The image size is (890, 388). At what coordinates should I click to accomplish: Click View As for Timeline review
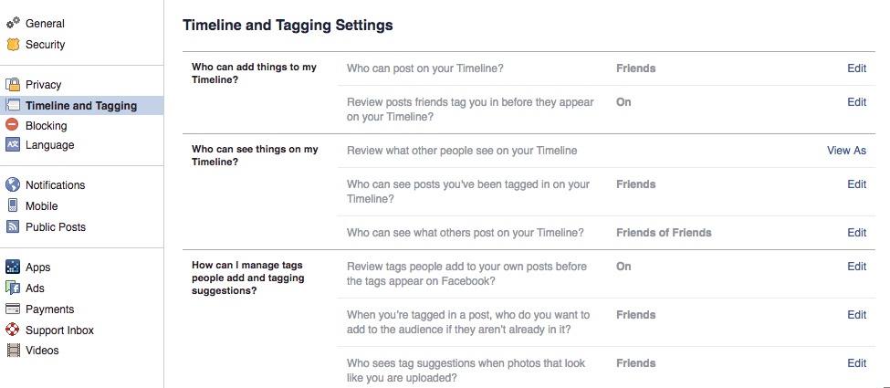click(x=846, y=151)
